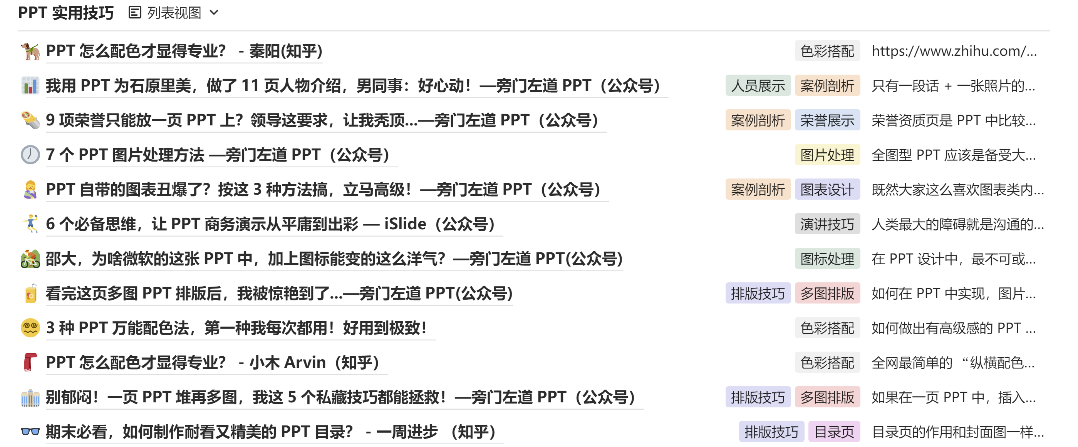Click the clock icon beside 7 个 PPT 图片处理方法
Screen dimensions: 1078x447
tap(30, 155)
